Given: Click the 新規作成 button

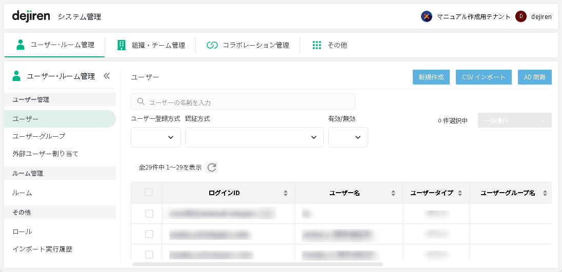Looking at the screenshot, I should 431,77.
